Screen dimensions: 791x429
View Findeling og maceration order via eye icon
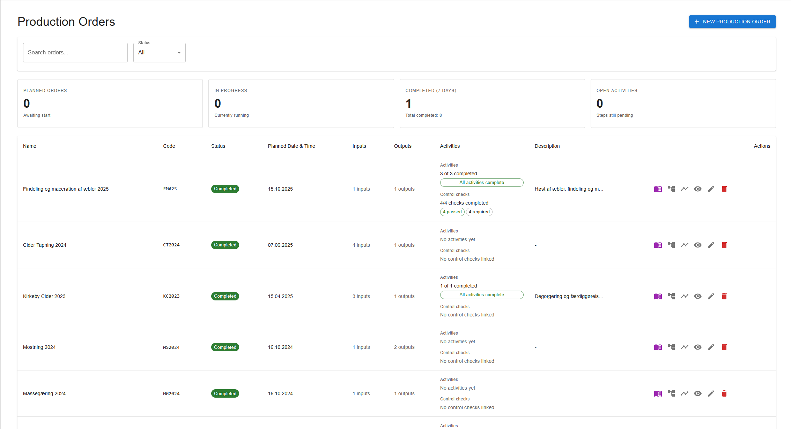tap(697, 189)
